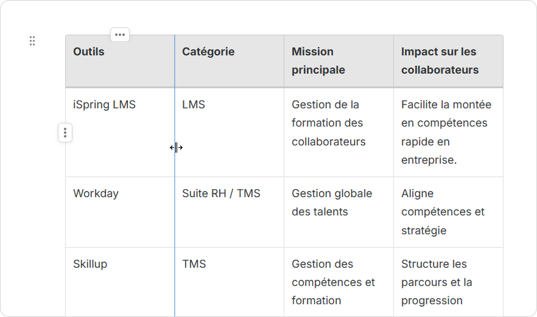The image size is (537, 317).
Task: Click the Aligne compétences et stratégie cell
Action: tap(443, 212)
